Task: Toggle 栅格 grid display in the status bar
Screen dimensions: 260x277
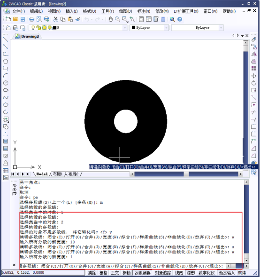Action: 103,273
